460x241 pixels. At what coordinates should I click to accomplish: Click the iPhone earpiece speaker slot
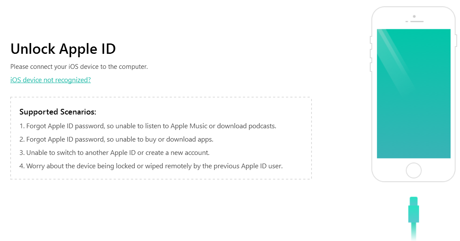416,22
